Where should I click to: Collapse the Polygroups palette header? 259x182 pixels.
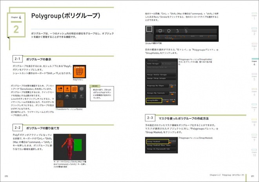click(153, 60)
